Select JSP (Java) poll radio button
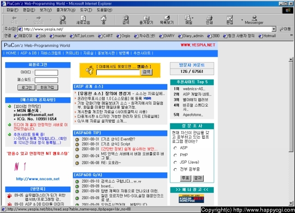This screenshot has width=295, height=213. [175, 162]
